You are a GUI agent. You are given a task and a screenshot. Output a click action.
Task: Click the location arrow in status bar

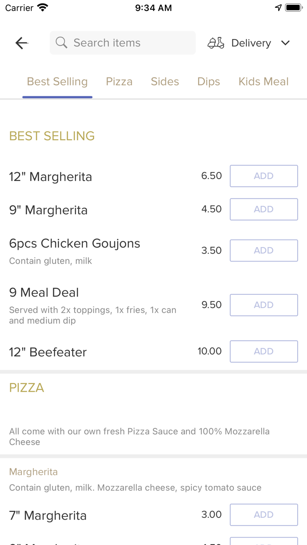click(x=278, y=7)
